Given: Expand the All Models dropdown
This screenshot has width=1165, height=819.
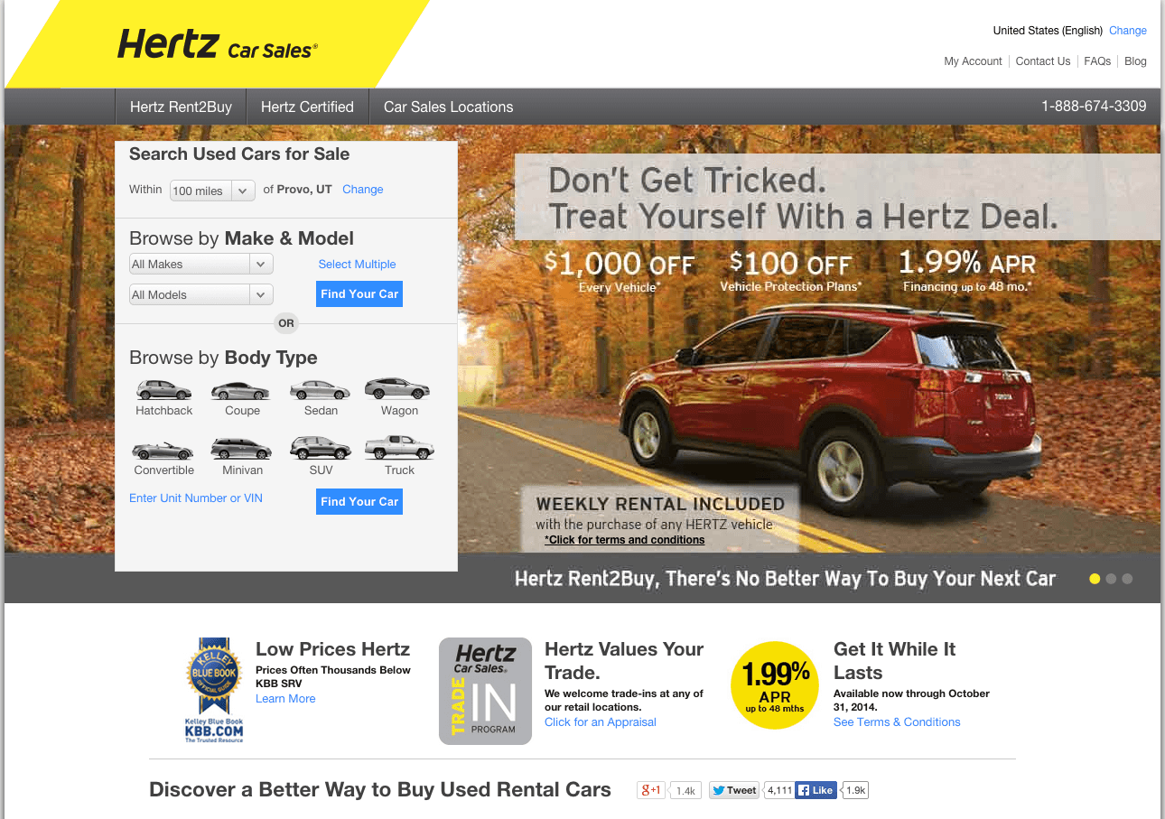Looking at the screenshot, I should point(201,295).
